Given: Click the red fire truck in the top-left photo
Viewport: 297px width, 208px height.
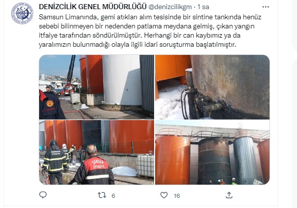Looking at the screenshot, I should point(69,90).
